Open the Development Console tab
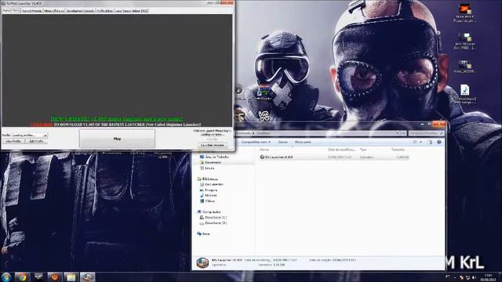The height and width of the screenshot is (282, 502). pos(80,11)
